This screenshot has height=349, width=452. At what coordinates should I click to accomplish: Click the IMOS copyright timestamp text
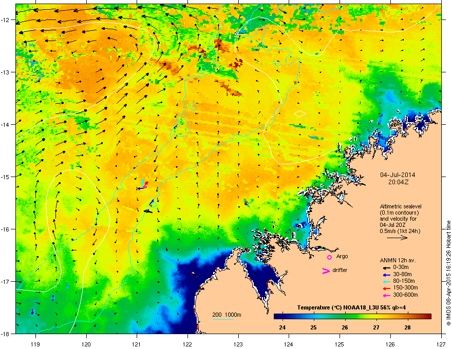(x=448, y=273)
